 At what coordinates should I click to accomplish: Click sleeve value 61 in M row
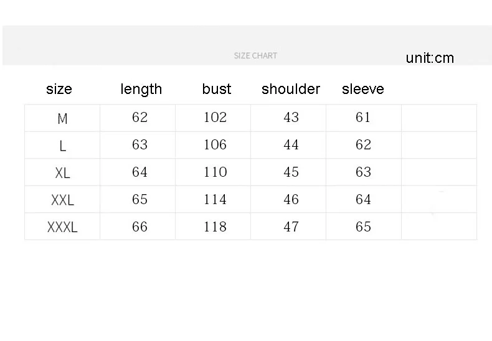[x=363, y=118]
